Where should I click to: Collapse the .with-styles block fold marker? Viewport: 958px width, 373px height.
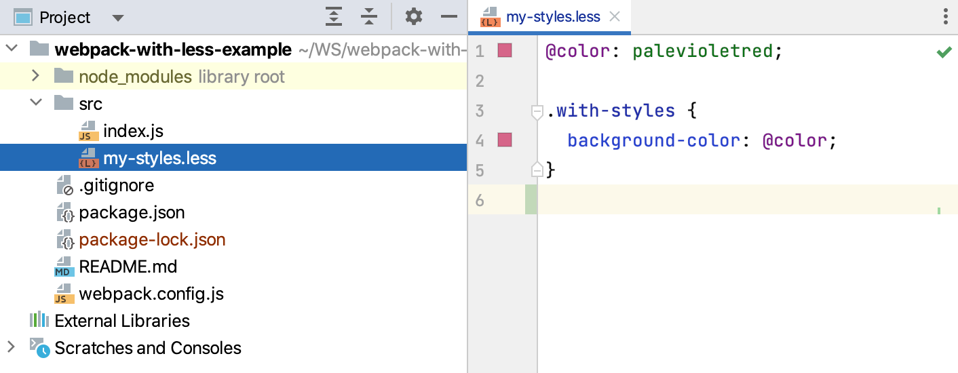click(x=537, y=111)
